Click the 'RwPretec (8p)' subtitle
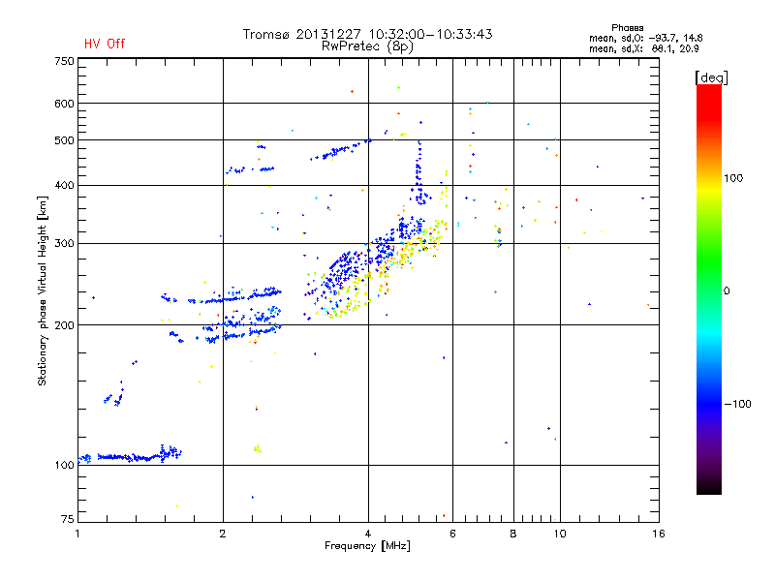The height and width of the screenshot is (581, 775). coord(367,46)
